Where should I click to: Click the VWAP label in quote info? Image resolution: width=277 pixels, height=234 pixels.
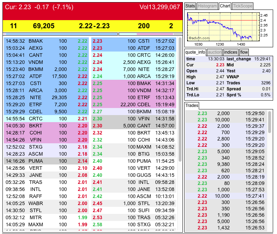click(x=233, y=77)
